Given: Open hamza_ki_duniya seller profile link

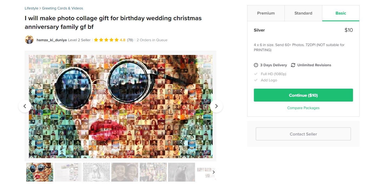Looking at the screenshot, I should 52,40.
